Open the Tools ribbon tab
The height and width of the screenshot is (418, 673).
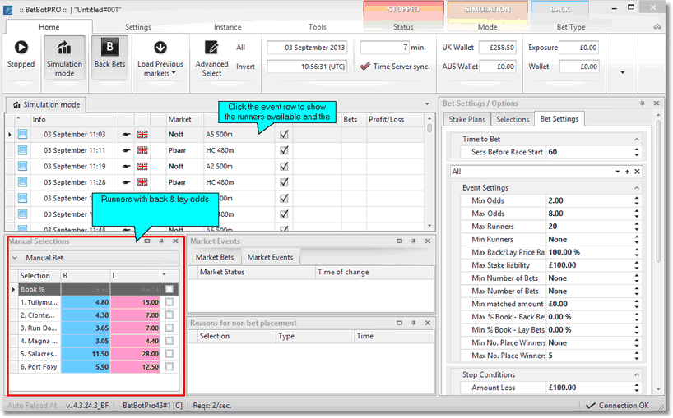tap(318, 27)
